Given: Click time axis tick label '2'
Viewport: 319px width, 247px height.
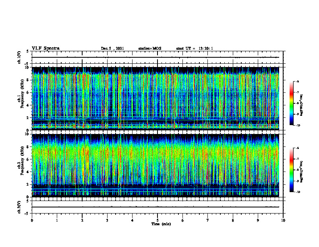Looking at the screenshot, I should 82,220.
